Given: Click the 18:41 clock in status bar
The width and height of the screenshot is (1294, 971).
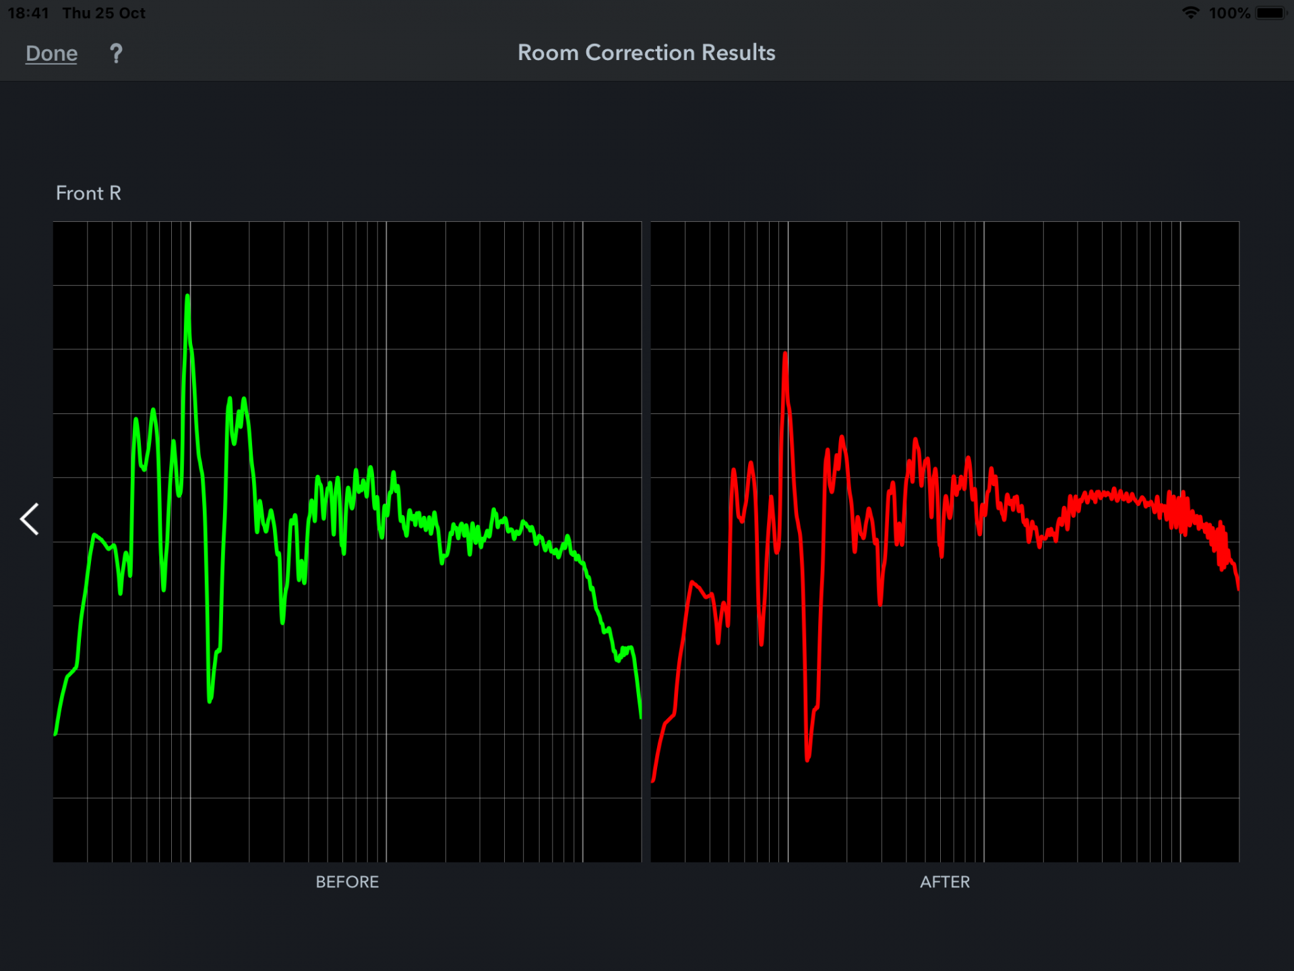Looking at the screenshot, I should click(28, 13).
